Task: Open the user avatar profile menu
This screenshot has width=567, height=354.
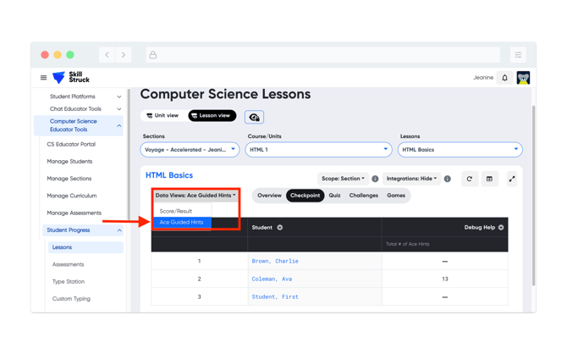Action: 523,78
